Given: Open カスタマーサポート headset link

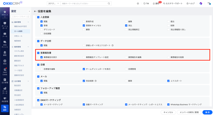Looking at the screenshot, I should click(173, 3).
